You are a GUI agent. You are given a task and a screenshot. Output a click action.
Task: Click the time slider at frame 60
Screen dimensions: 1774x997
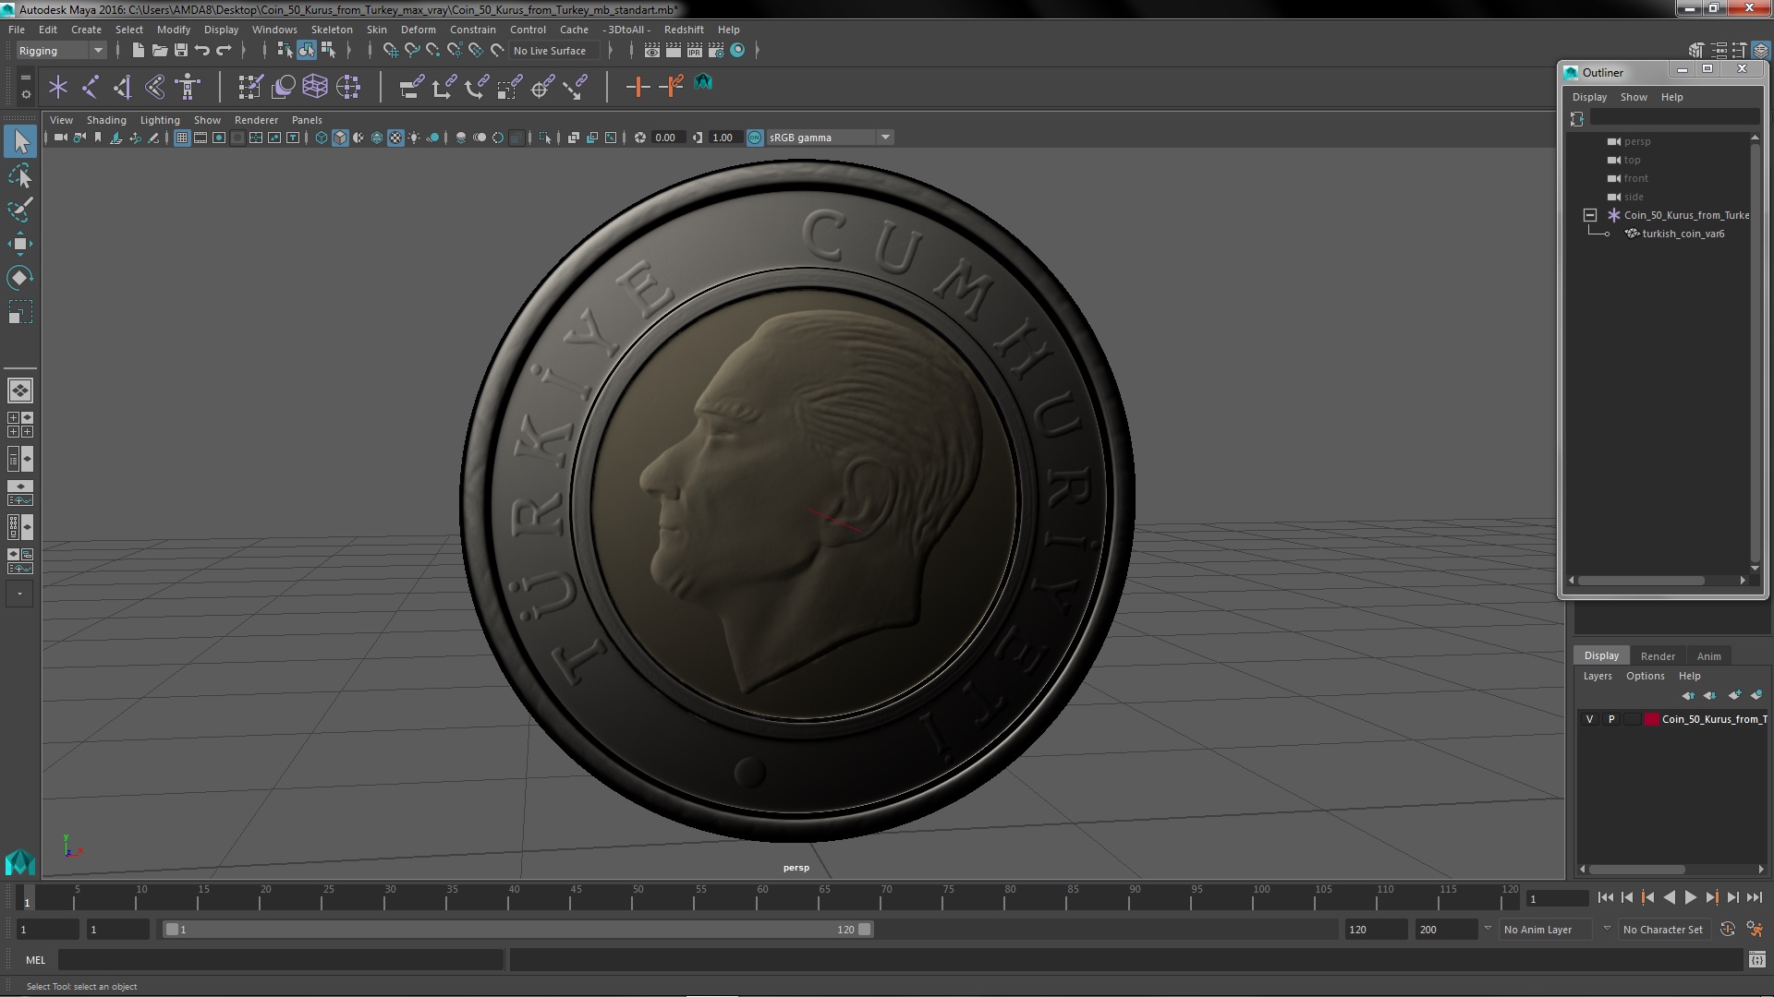pos(762,897)
